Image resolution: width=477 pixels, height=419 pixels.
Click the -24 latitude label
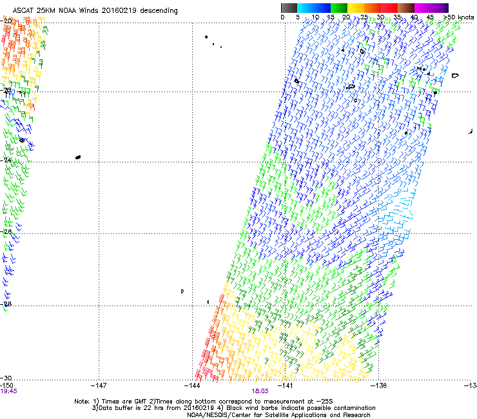(x=6, y=160)
